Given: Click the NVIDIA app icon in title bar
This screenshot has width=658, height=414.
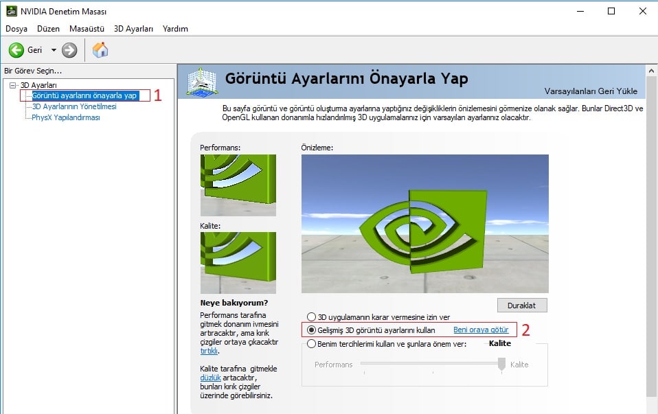Looking at the screenshot, I should (11, 11).
